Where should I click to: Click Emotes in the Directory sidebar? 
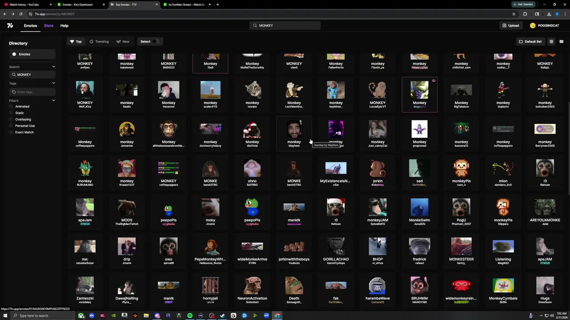click(x=32, y=54)
